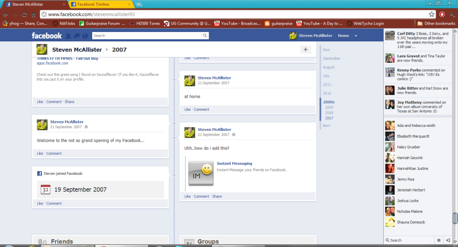Open the Chrome wrench menu
Screen dimensions: 458x247
click(x=452, y=14)
